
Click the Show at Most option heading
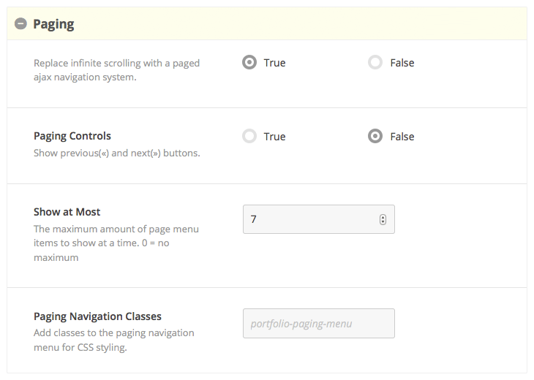pyautogui.click(x=67, y=212)
